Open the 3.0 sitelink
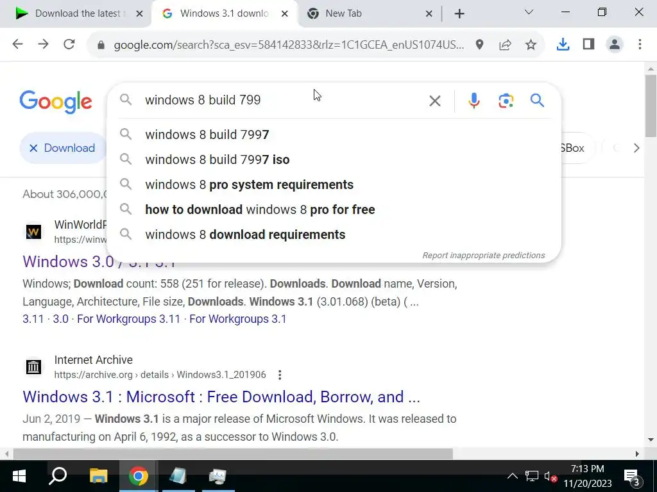 60,319
